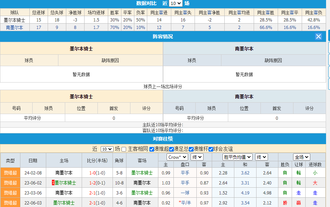Screen dimensions: 330x207
Task: Click the 南墨尔本 team link in data table
Action: [14, 27]
